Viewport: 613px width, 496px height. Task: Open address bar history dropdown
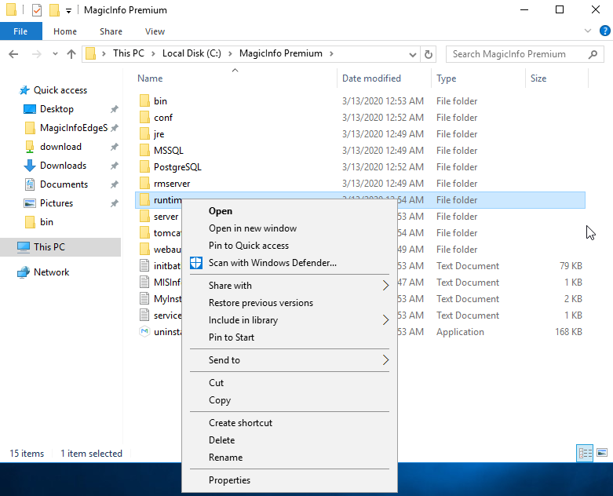click(412, 54)
